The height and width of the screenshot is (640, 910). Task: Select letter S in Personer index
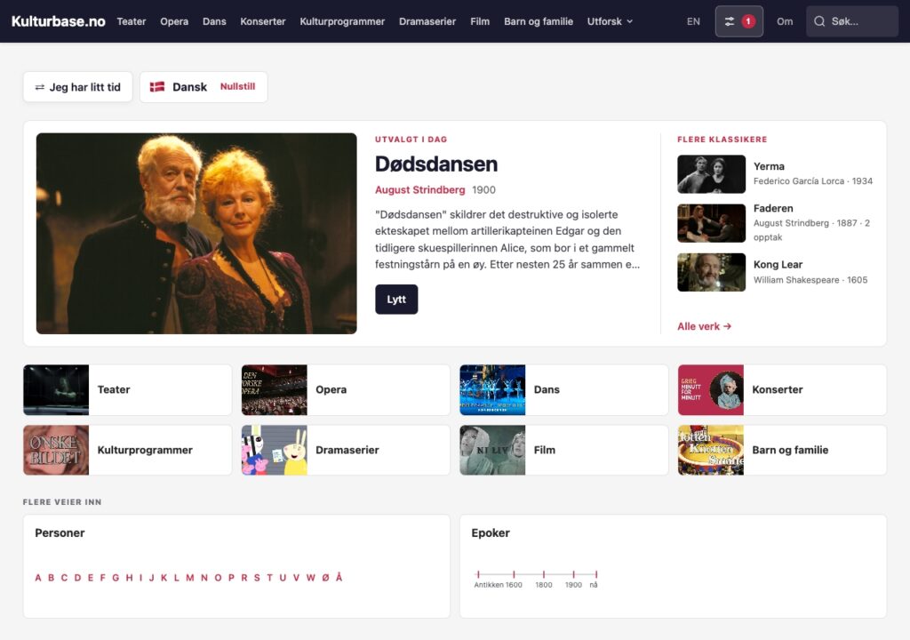point(257,577)
